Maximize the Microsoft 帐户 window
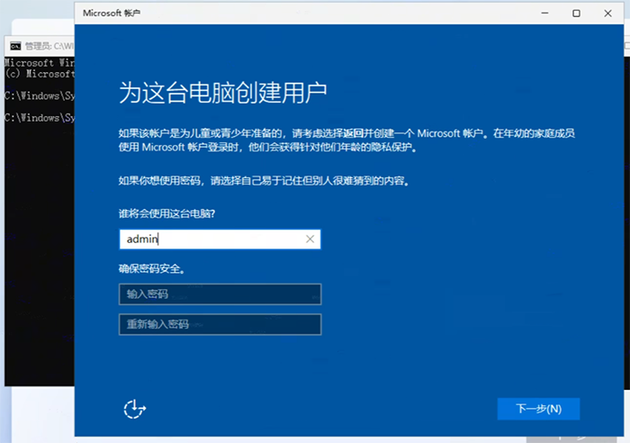The image size is (630, 443). tap(576, 14)
